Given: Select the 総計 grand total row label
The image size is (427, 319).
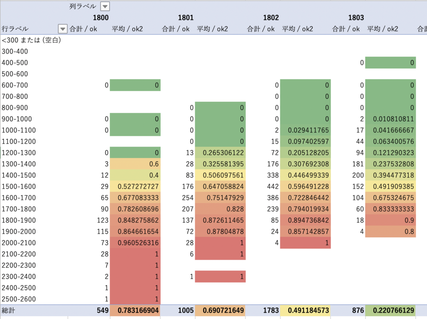Looking at the screenshot, I should 9,310.
